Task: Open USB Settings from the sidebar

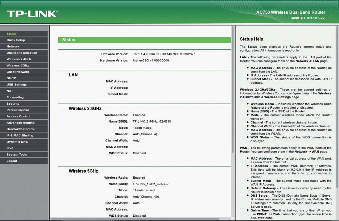Action: [24, 85]
